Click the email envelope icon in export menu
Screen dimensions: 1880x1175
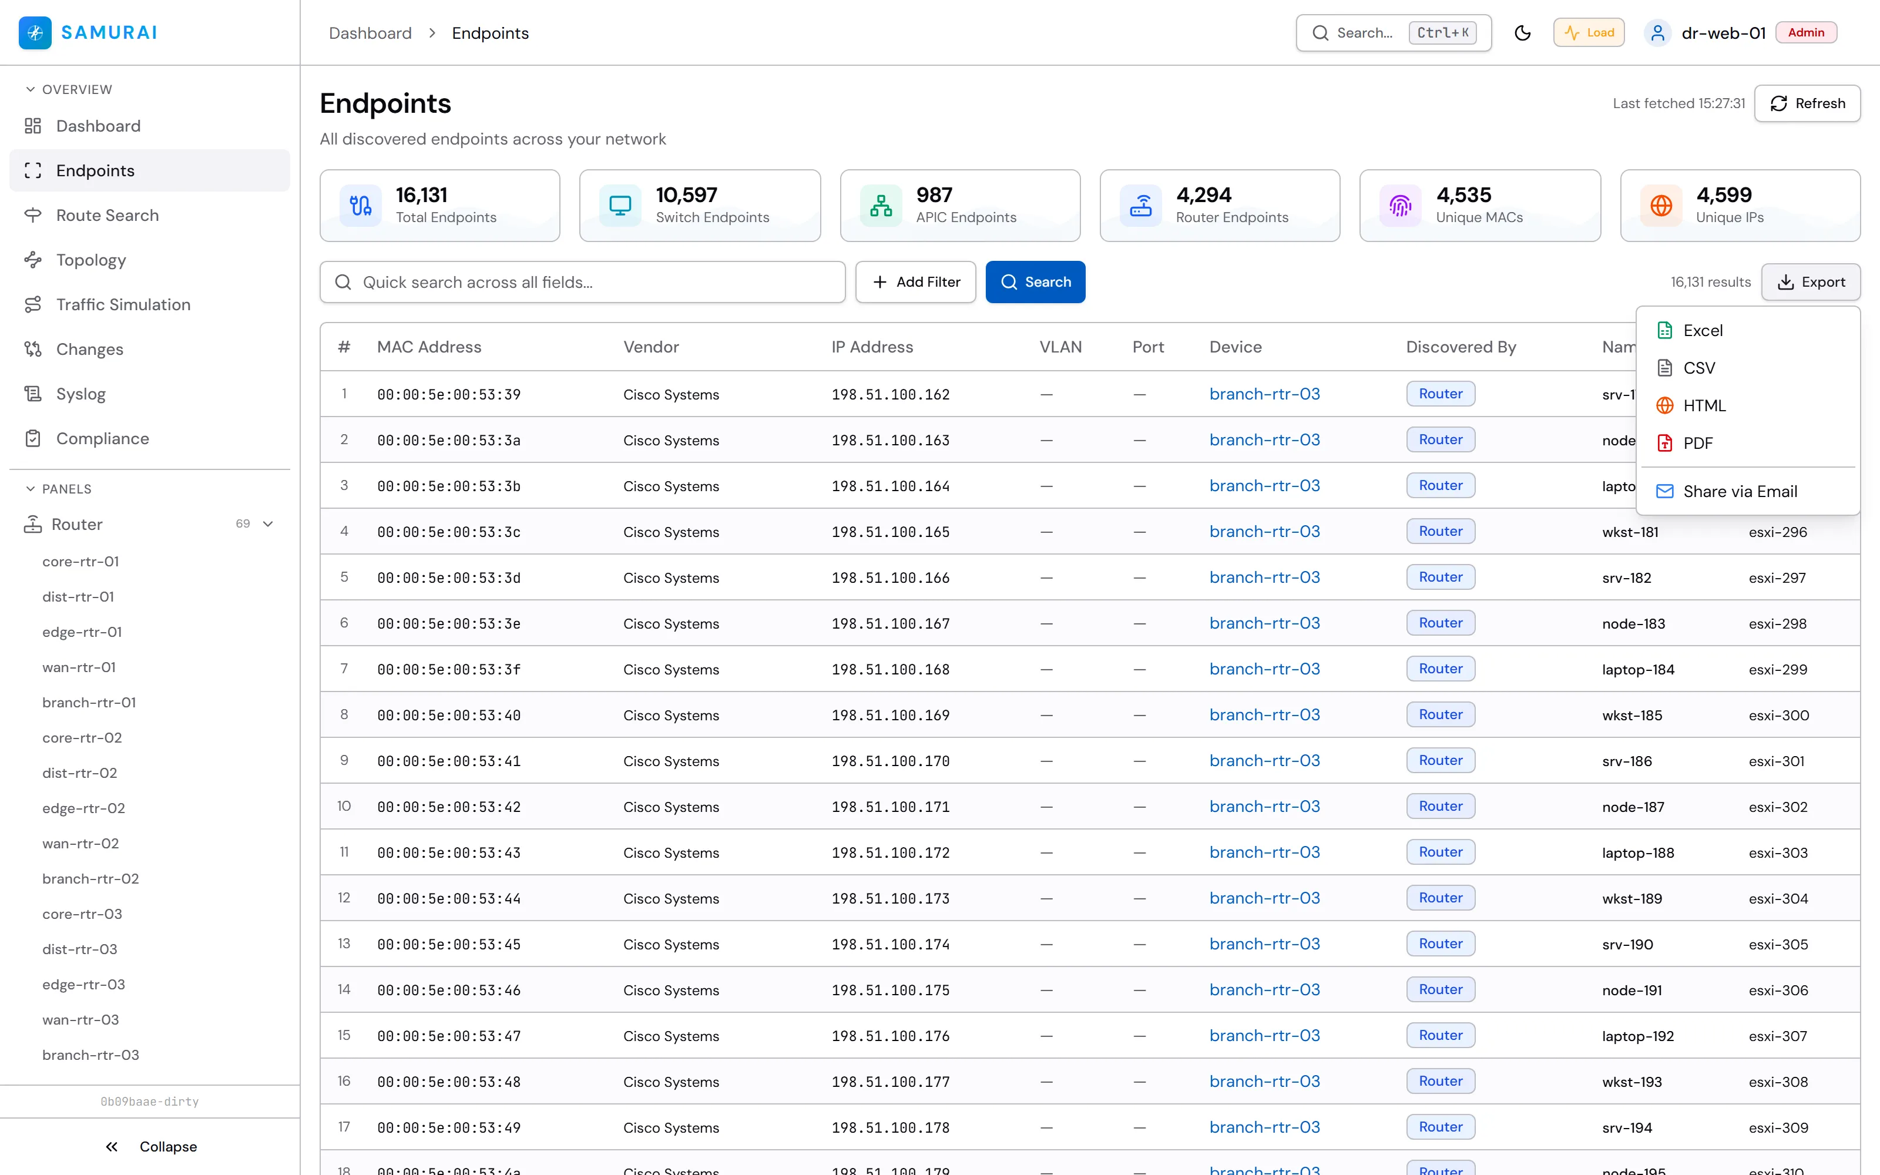pos(1665,491)
